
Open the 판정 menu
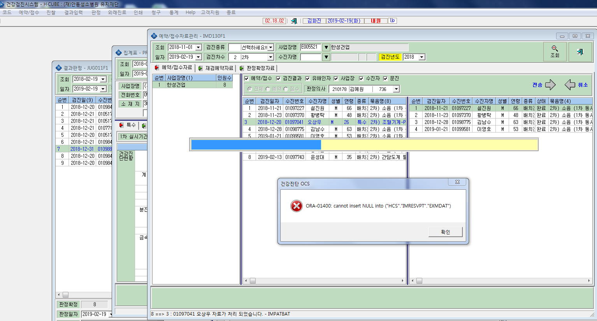pyautogui.click(x=96, y=12)
